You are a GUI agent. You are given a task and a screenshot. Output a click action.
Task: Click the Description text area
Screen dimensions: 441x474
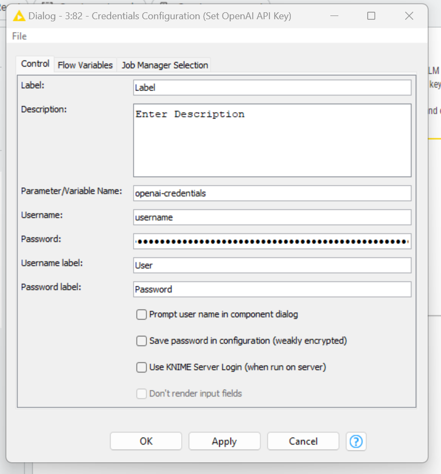coord(272,140)
